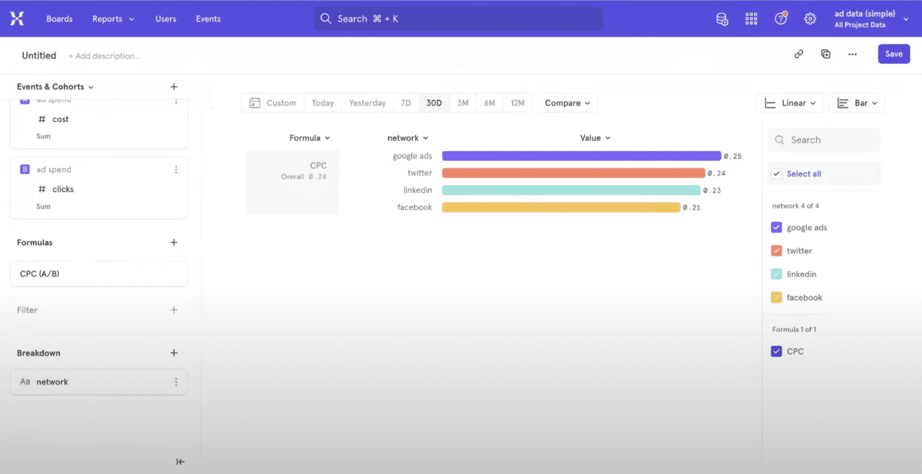
Task: Expand the Reports menu dropdown
Action: point(113,19)
